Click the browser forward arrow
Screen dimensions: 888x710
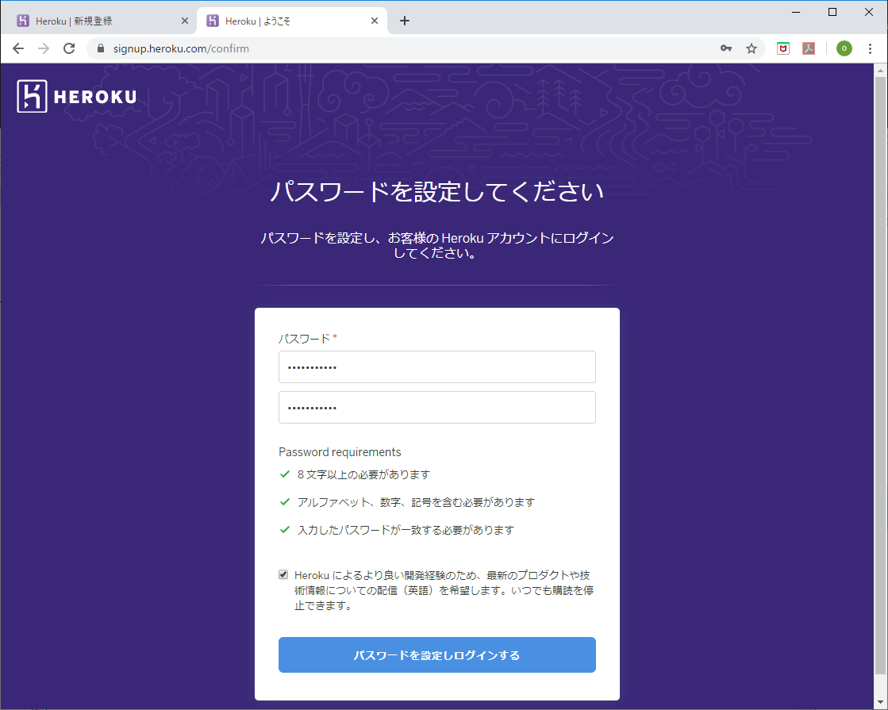pos(44,48)
